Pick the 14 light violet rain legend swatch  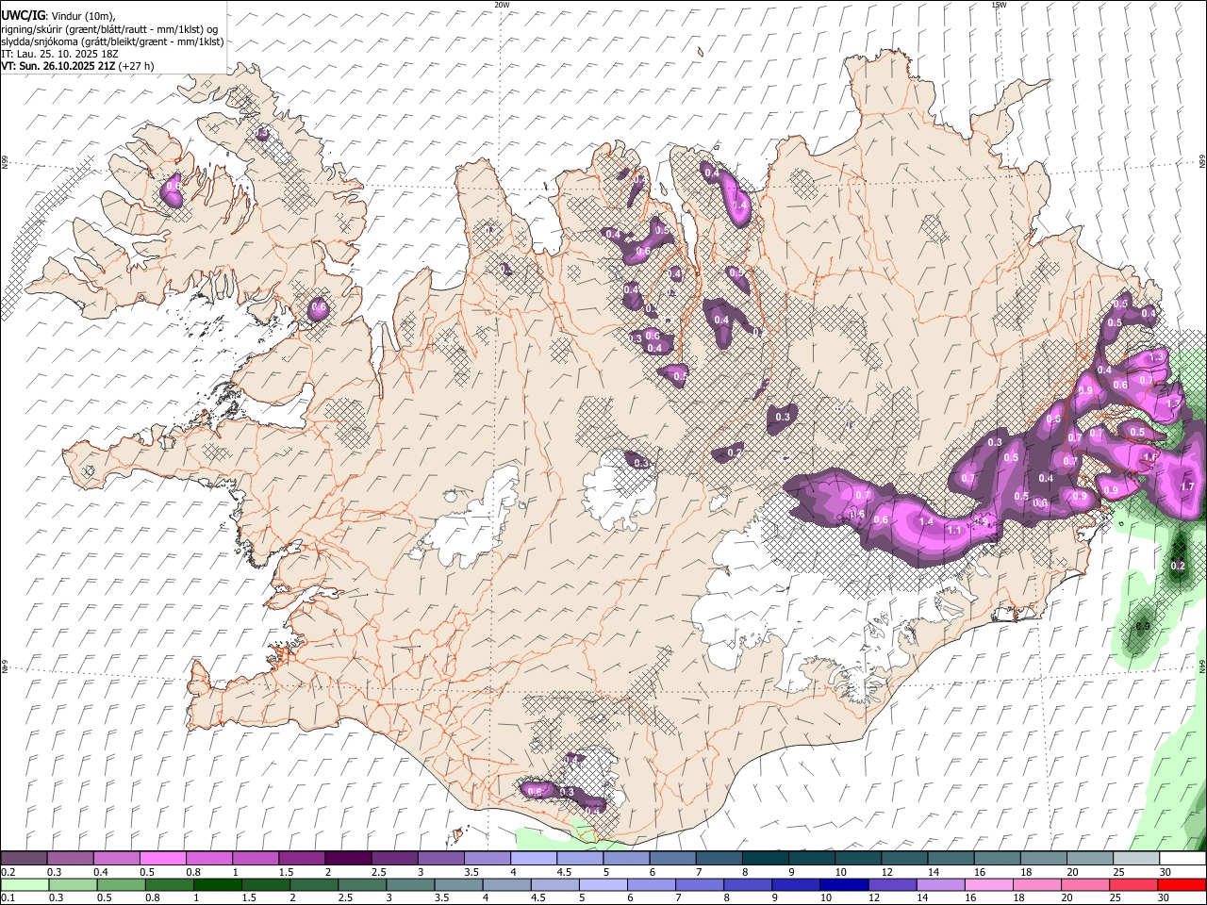point(941,884)
